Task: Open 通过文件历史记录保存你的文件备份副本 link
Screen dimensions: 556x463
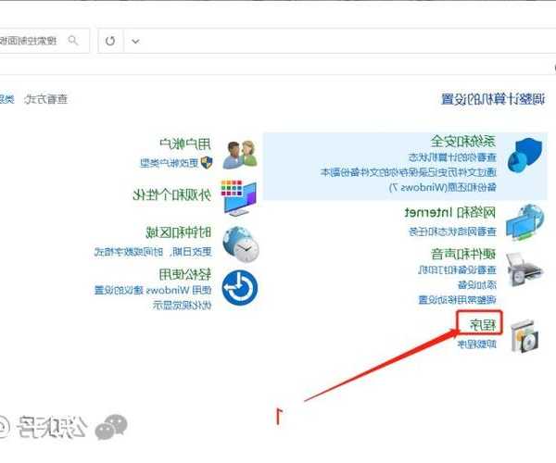Action: coord(409,172)
